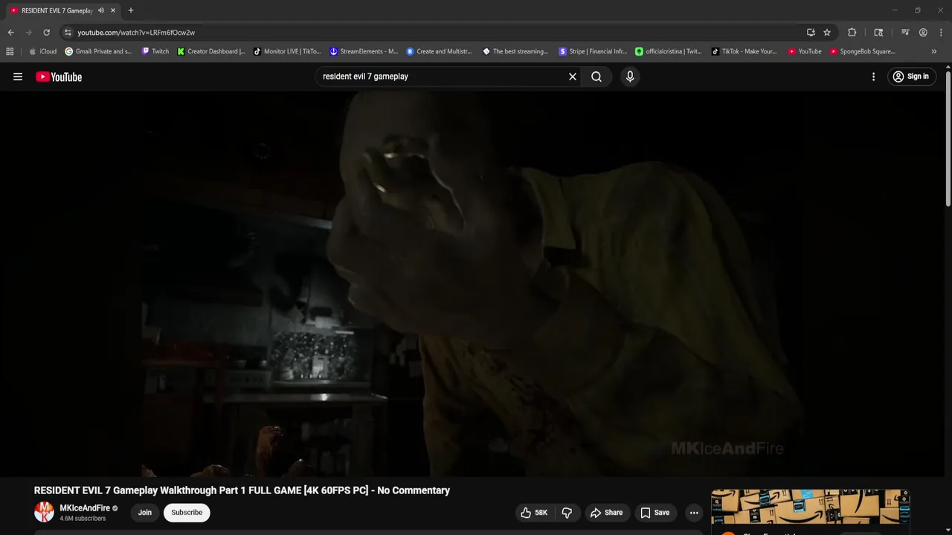Screen dimensions: 952x535
Task: Join the MKIceAndFire channel membership
Action: (x=145, y=513)
